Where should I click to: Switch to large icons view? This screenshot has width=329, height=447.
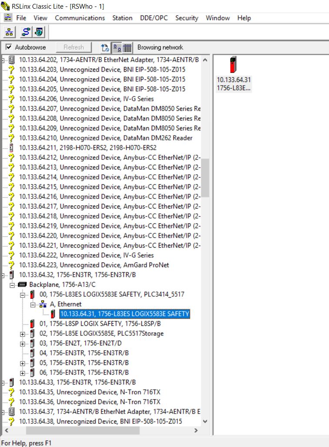[x=116, y=47]
